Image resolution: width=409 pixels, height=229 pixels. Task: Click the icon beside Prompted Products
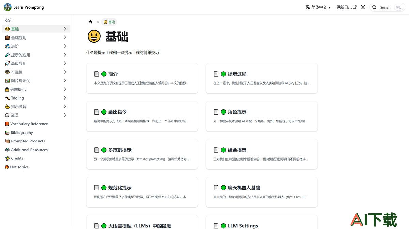click(x=7, y=141)
